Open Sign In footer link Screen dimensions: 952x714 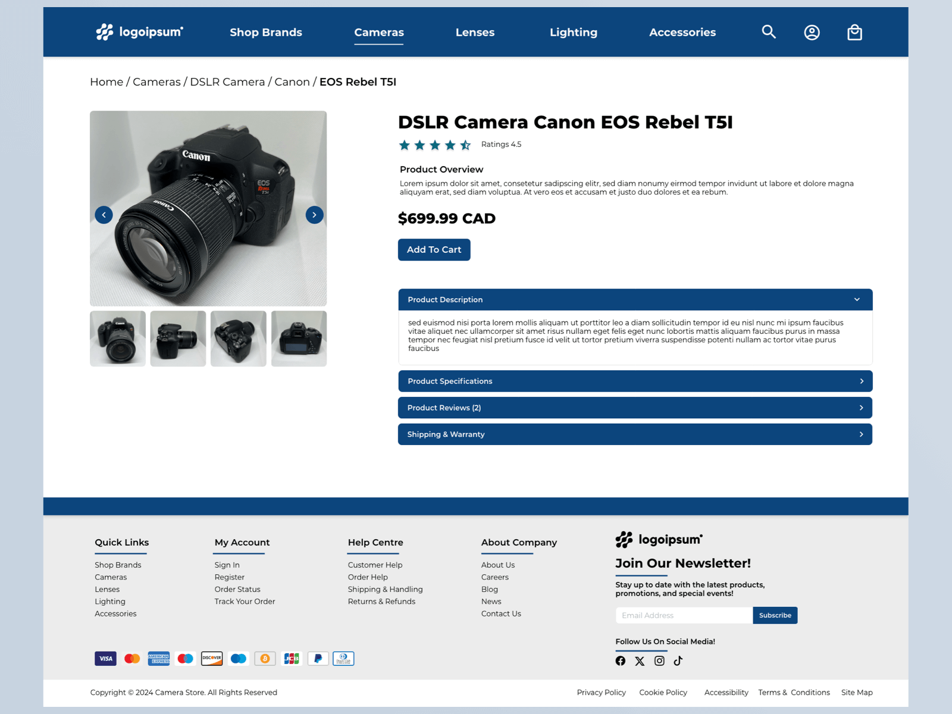227,565
